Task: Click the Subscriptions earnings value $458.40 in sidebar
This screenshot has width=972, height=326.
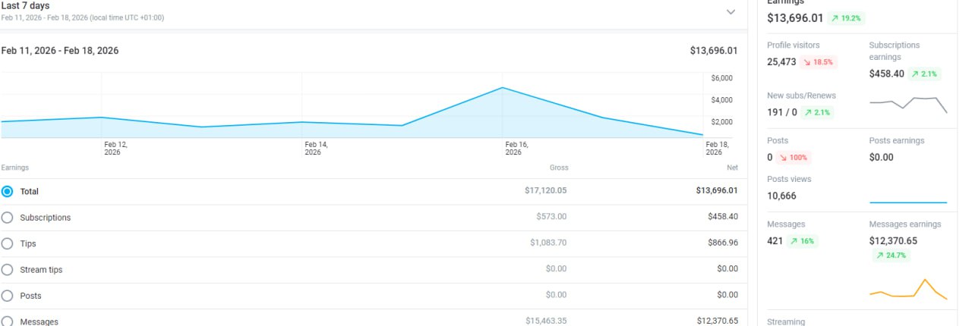Action: [x=886, y=74]
